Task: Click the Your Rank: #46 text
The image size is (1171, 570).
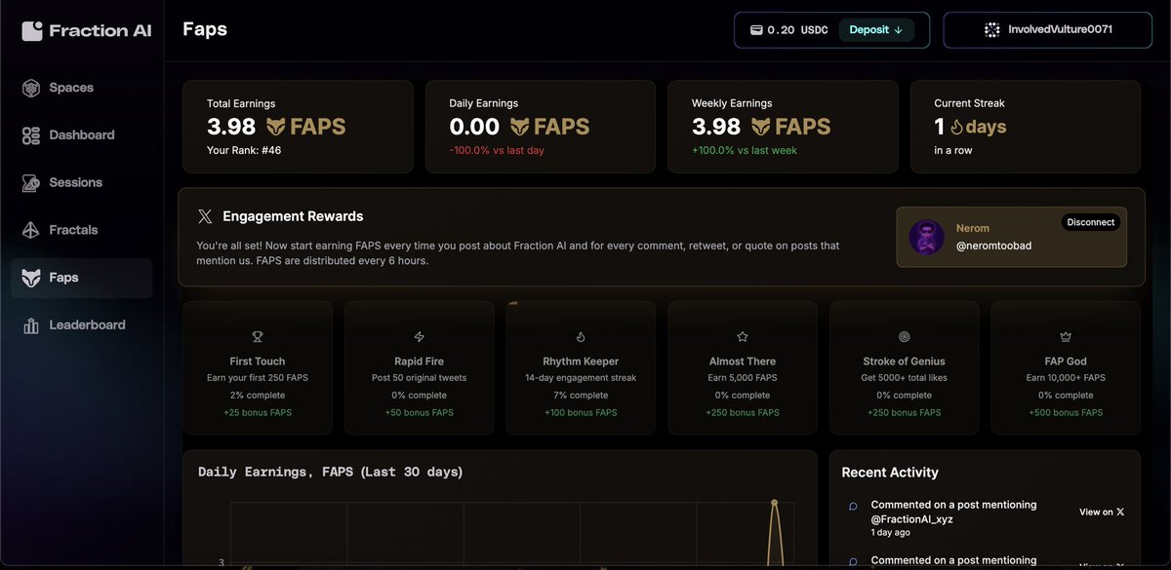Action: click(x=244, y=151)
